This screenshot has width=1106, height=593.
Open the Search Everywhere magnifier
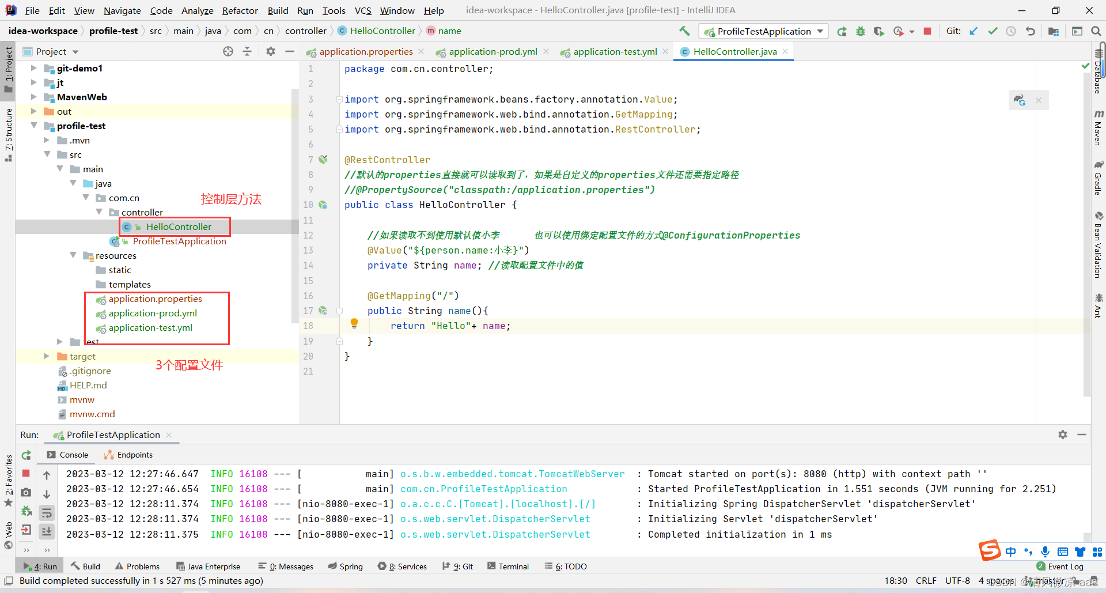1096,31
